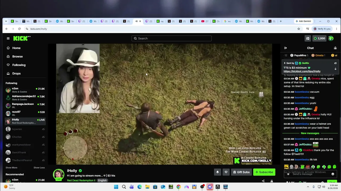
Task: Toggle notification bell for iHolly
Action: 217,172
